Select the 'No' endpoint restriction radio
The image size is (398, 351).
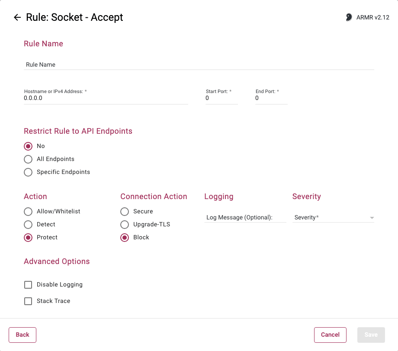pos(28,146)
